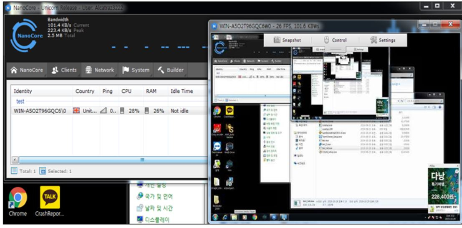
Task: Sort clients by Idle Time column
Action: 182,91
